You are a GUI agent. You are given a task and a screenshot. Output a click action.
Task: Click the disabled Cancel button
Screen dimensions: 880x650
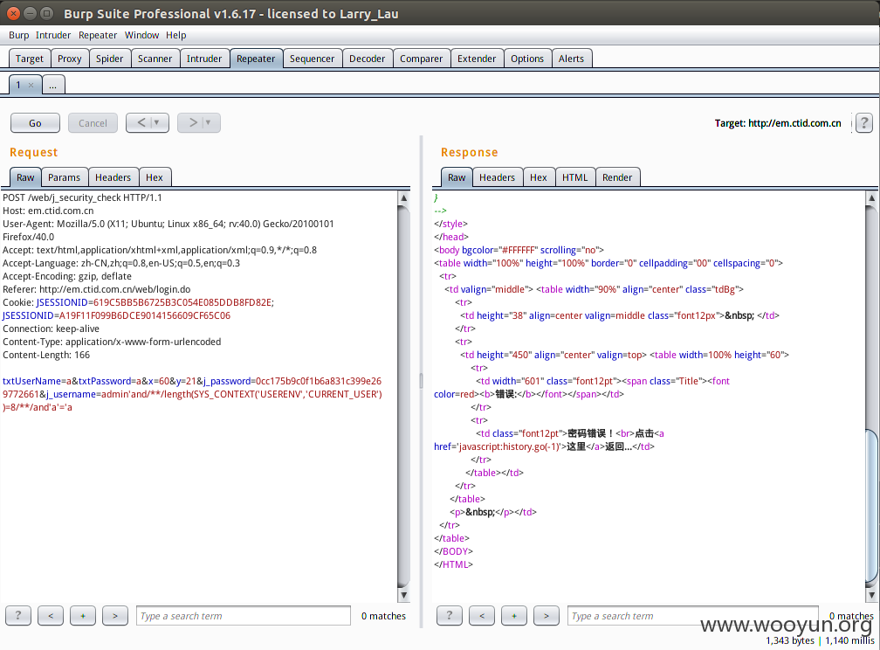pyautogui.click(x=93, y=123)
